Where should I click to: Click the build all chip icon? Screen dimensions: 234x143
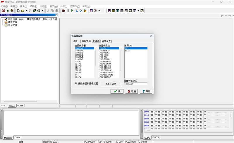12,11
